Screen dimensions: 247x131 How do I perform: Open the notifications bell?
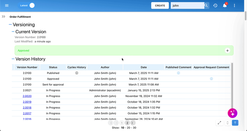pyautogui.click(x=225, y=5)
